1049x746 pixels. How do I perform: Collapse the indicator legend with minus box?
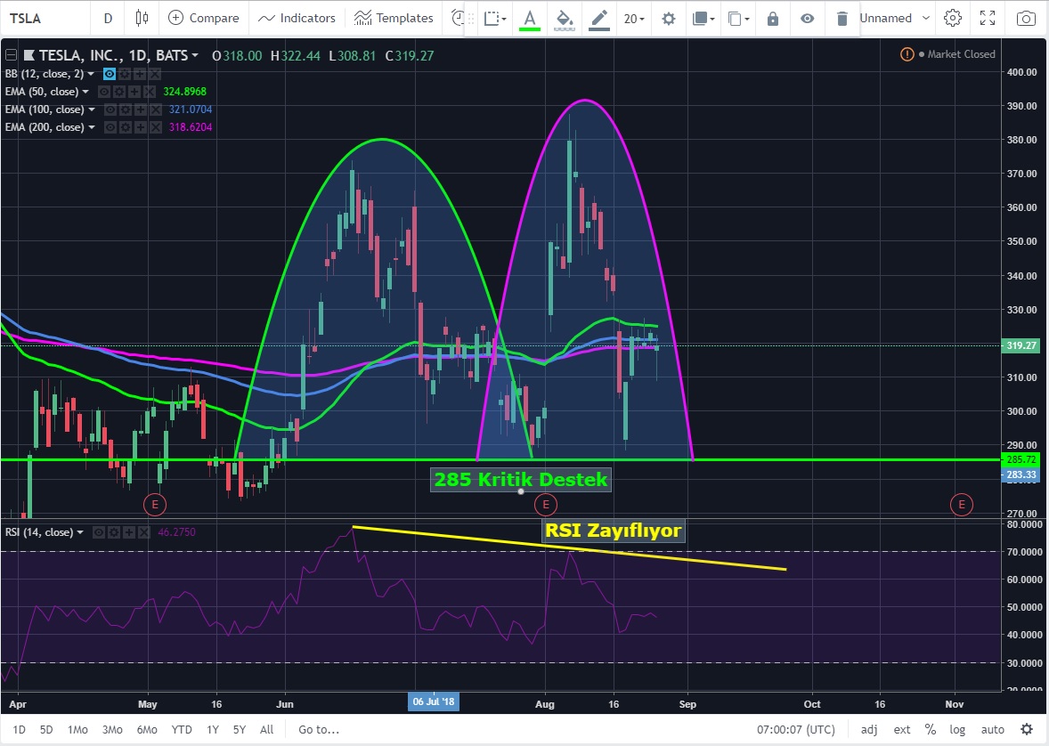(11, 55)
